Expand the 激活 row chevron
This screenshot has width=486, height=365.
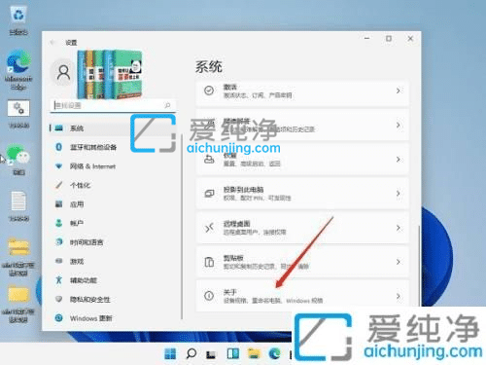tap(399, 91)
